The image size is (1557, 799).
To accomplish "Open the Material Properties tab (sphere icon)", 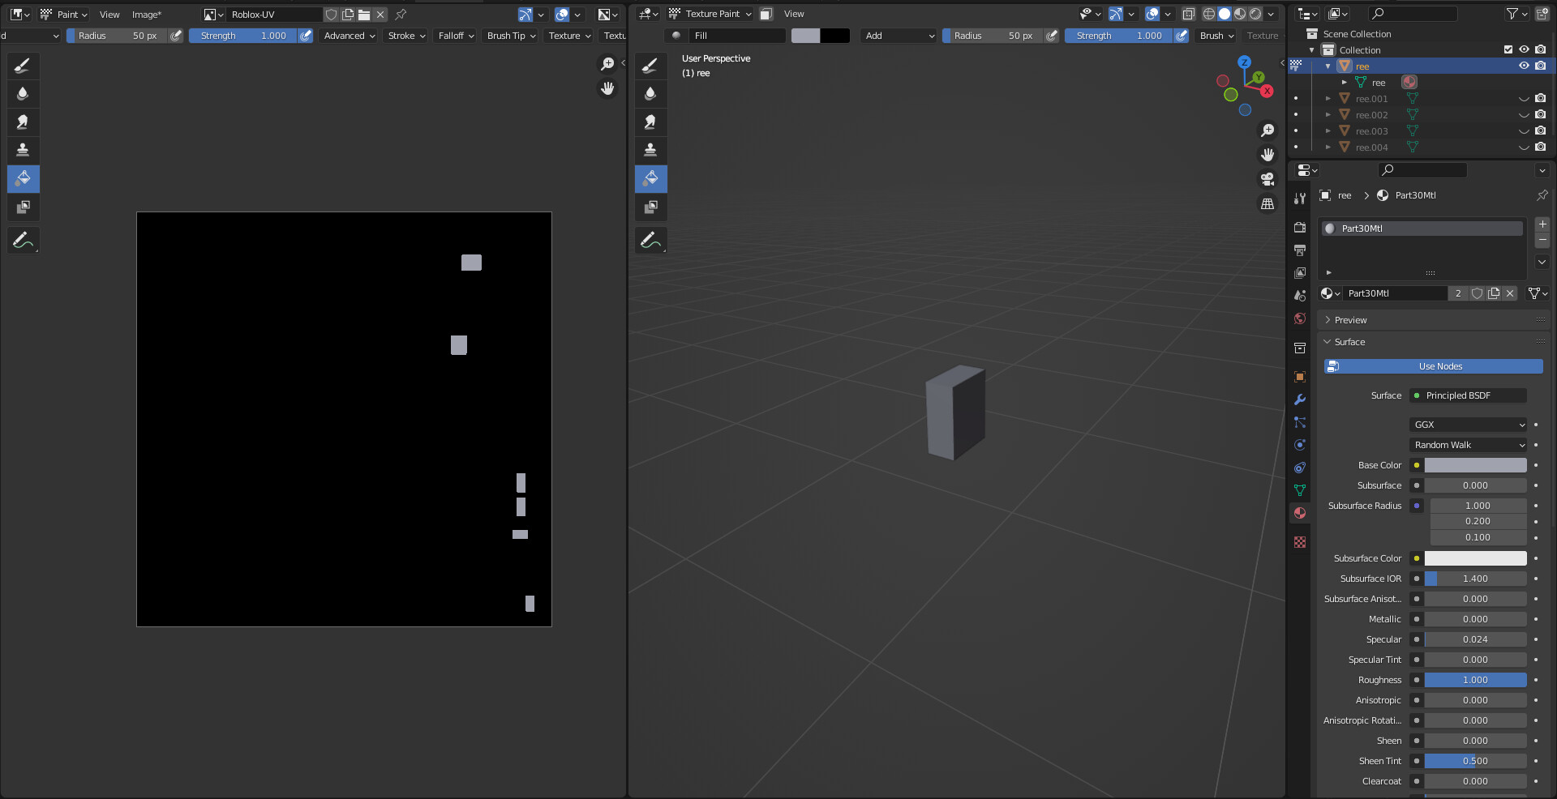I will 1299,512.
